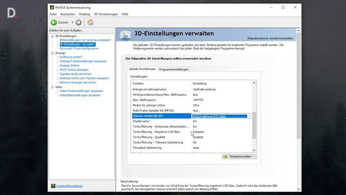The width and height of the screenshot is (346, 195).
Task: Click the green Zurück back arrow icon
Action: 54,22
